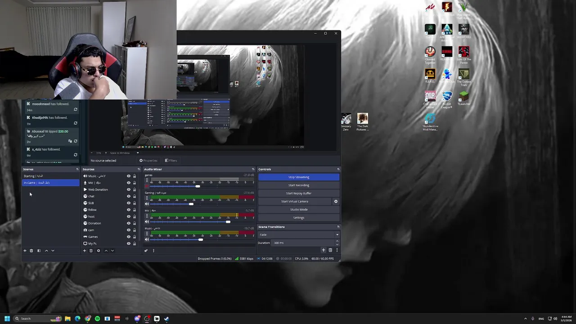The width and height of the screenshot is (576, 324).
Task: Unmute the games audio track
Action: click(x=147, y=186)
